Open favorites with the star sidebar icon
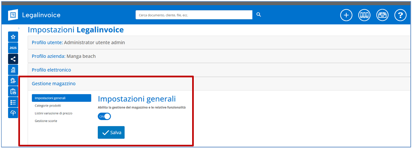The height and width of the screenshot is (148, 412). (x=13, y=37)
